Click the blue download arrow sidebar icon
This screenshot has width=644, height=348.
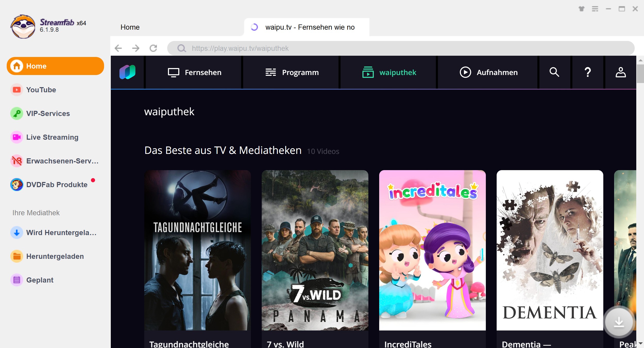click(x=17, y=233)
